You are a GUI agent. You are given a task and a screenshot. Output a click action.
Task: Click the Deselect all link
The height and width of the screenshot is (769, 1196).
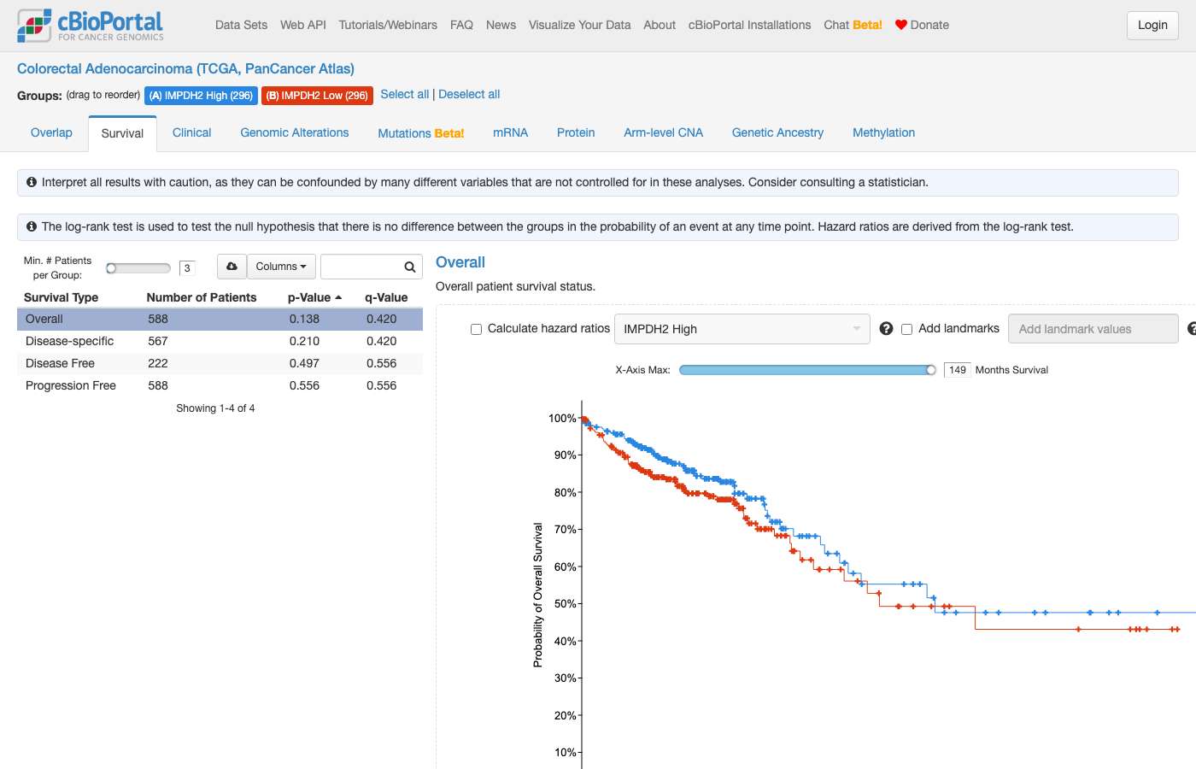pyautogui.click(x=469, y=94)
